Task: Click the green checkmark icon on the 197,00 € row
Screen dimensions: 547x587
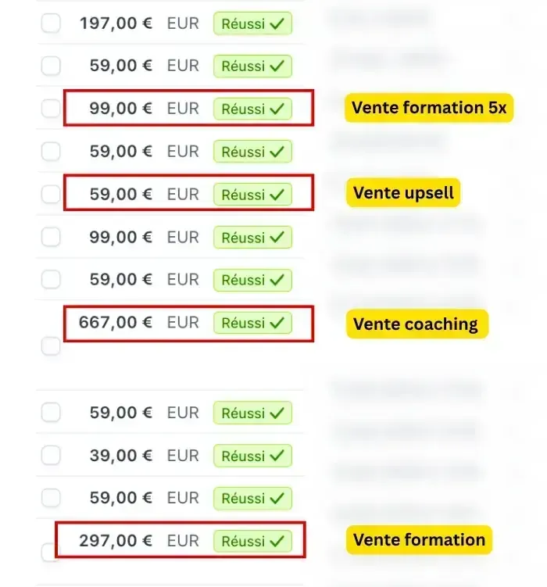Action: 277,24
